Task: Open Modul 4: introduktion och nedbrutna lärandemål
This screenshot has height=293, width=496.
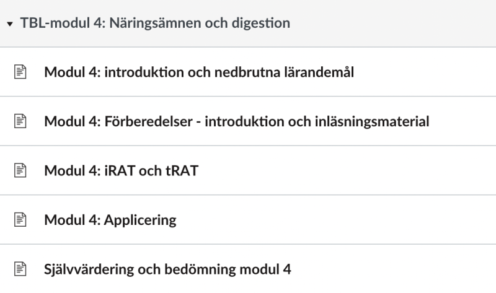Action: coord(199,72)
